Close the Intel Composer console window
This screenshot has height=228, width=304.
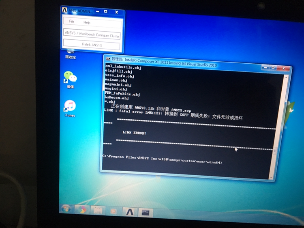(283, 68)
